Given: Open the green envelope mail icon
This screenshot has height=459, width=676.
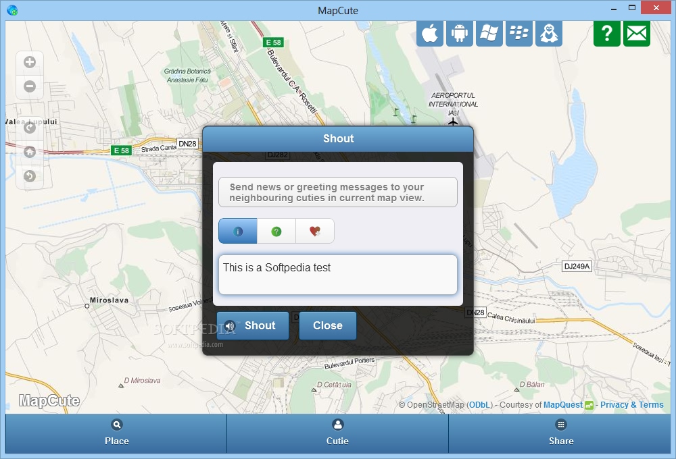Looking at the screenshot, I should [636, 33].
